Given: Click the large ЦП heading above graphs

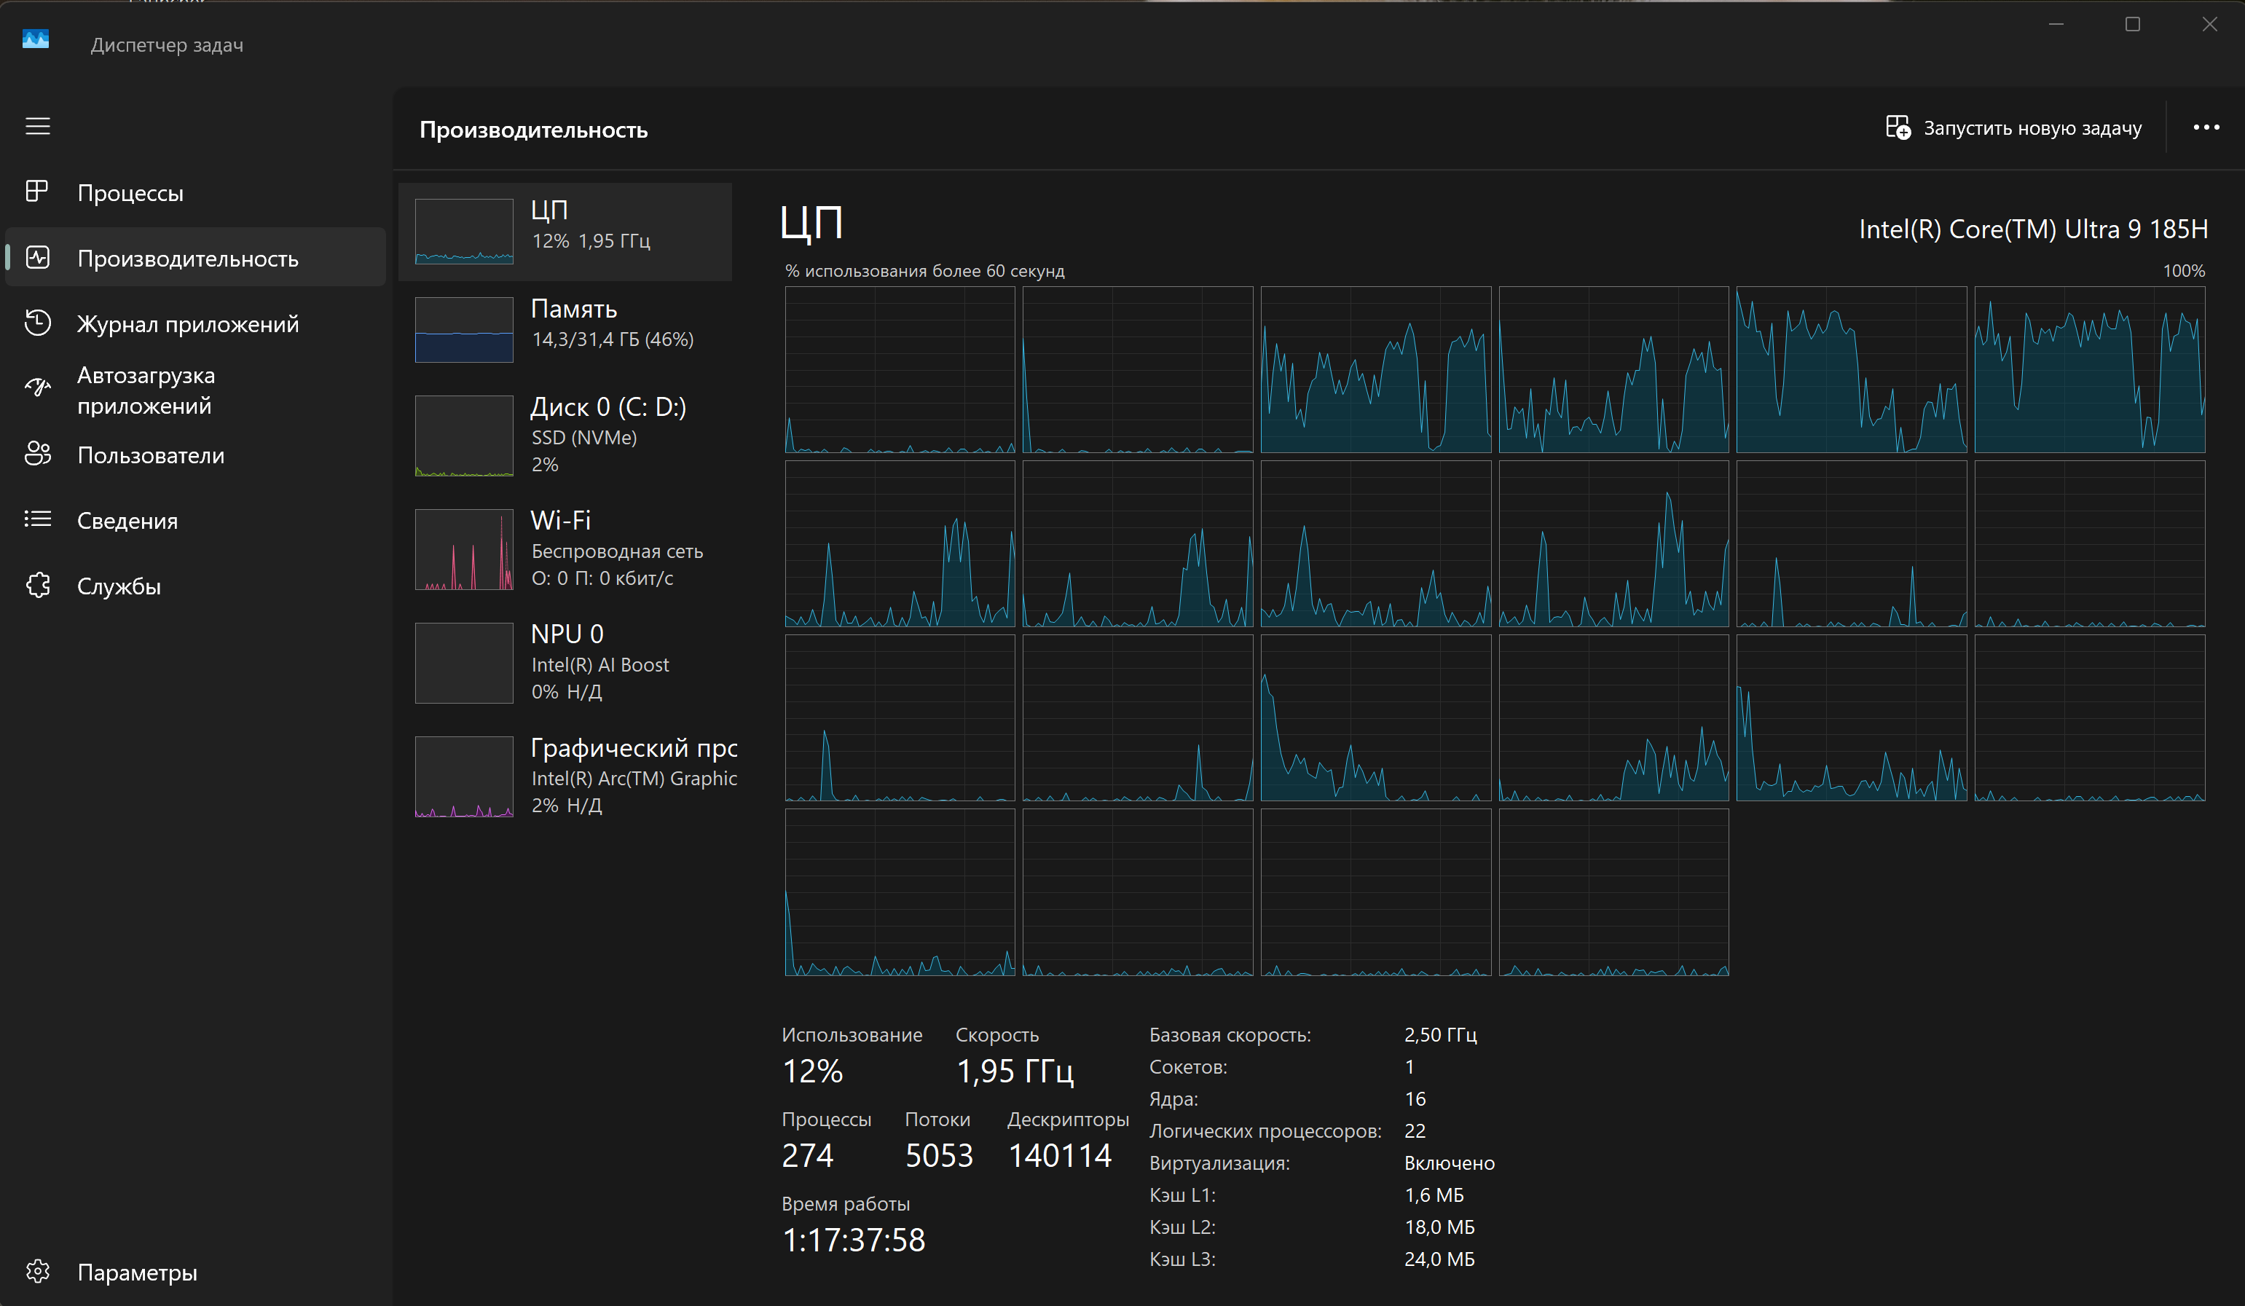Looking at the screenshot, I should (811, 223).
